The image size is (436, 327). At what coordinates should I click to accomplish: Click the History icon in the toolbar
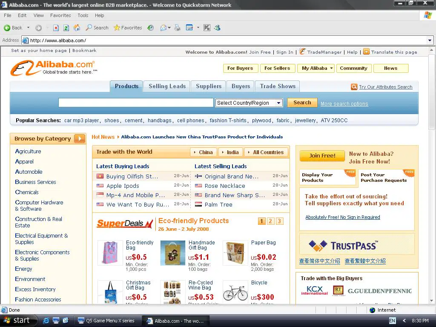150,28
